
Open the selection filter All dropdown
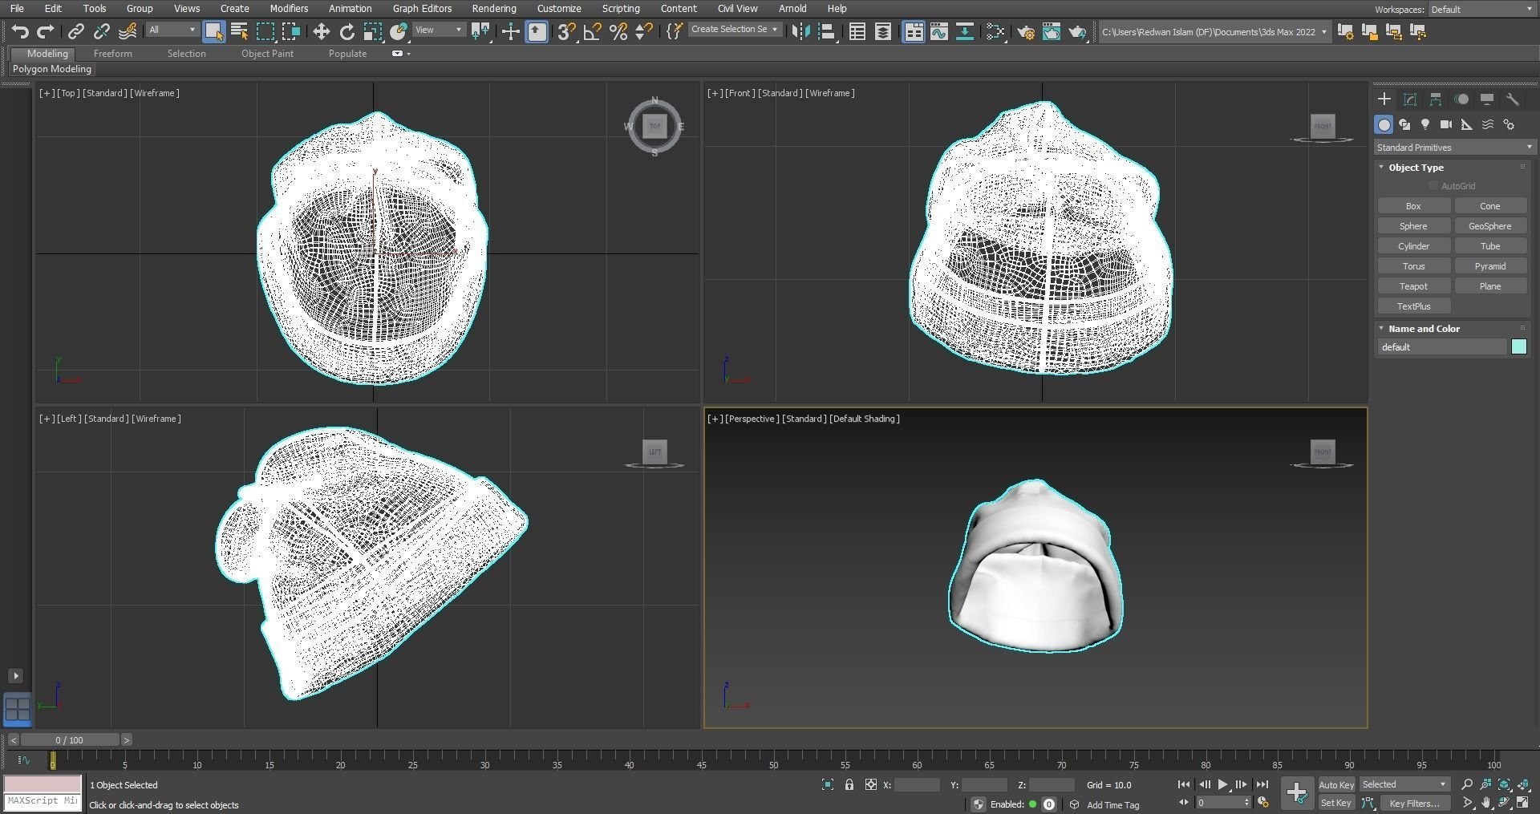pos(172,30)
